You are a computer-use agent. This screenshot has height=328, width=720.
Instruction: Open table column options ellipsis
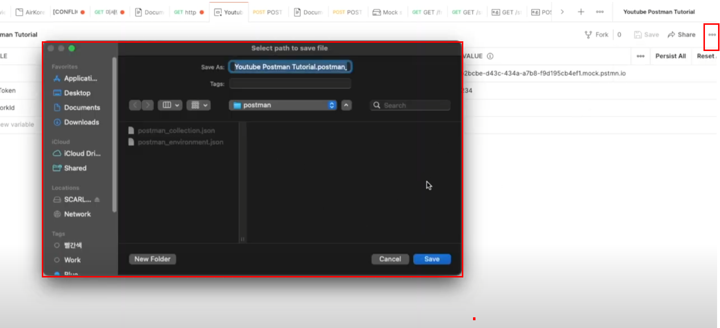[641, 56]
